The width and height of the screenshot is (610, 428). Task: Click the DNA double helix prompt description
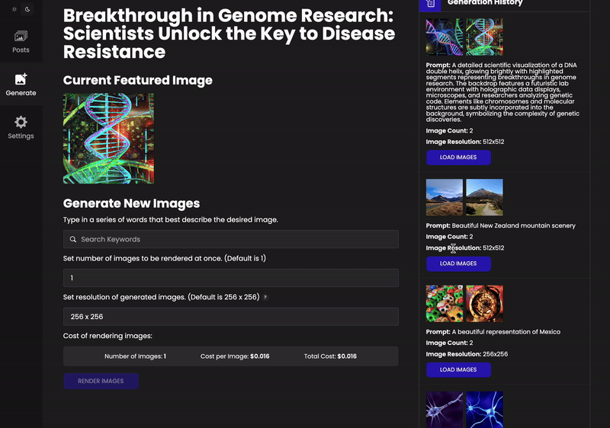tap(502, 92)
